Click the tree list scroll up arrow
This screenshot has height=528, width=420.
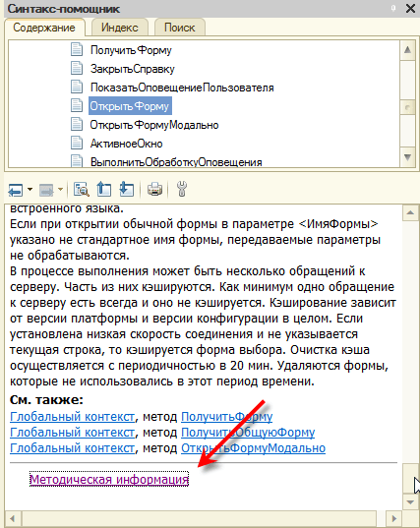[407, 50]
